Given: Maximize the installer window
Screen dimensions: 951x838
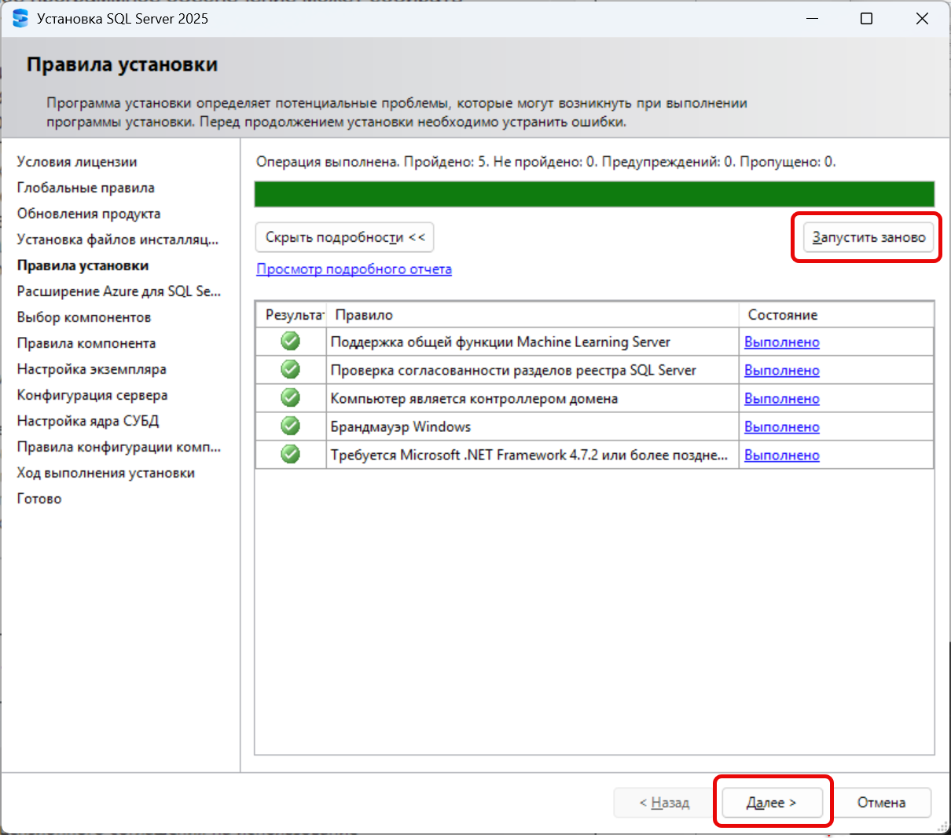Looking at the screenshot, I should point(866,18).
